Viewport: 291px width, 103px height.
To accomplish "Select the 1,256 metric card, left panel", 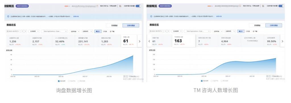I will click(x=18, y=41).
